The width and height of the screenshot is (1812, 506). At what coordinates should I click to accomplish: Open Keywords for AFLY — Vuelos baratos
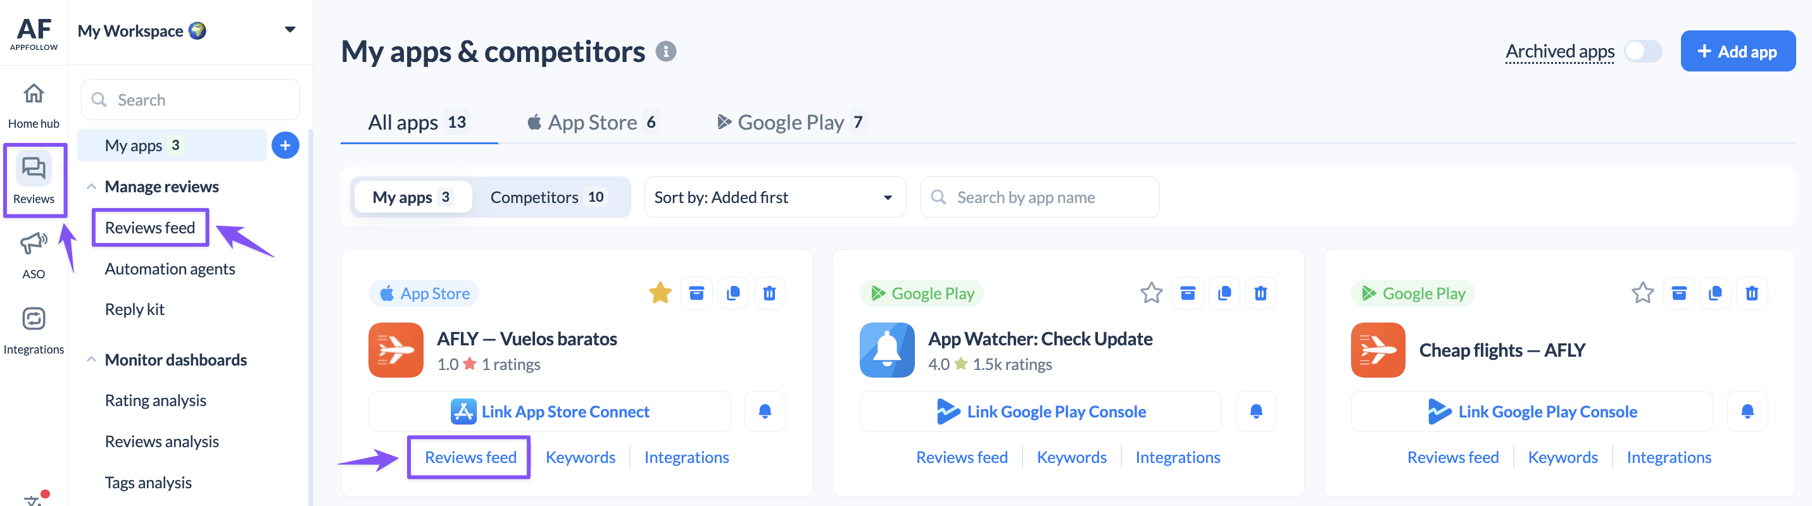coord(581,457)
